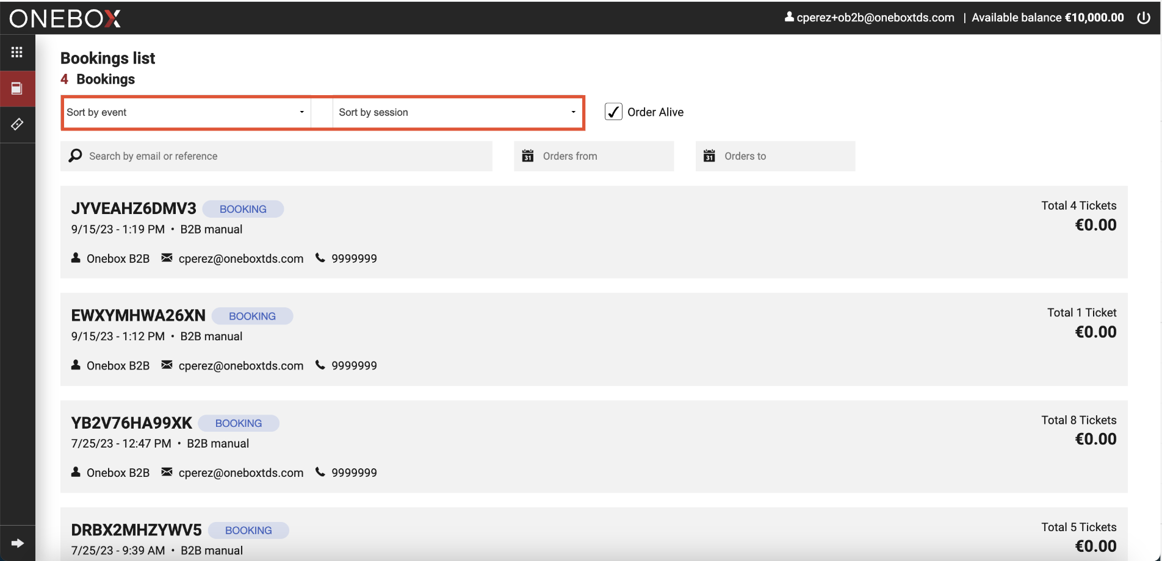The width and height of the screenshot is (1162, 561).
Task: Click Total 5 Tickets text
Action: [1078, 527]
